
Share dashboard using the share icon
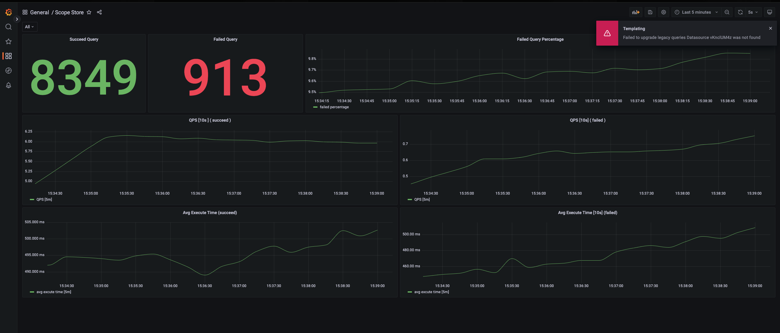(99, 12)
